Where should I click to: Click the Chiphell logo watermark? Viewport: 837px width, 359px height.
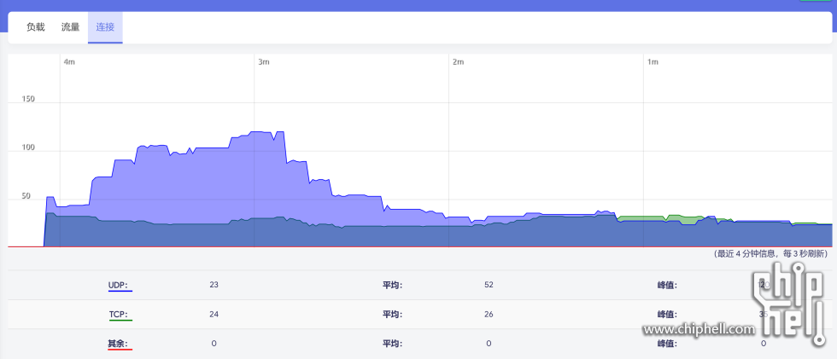coord(789,305)
